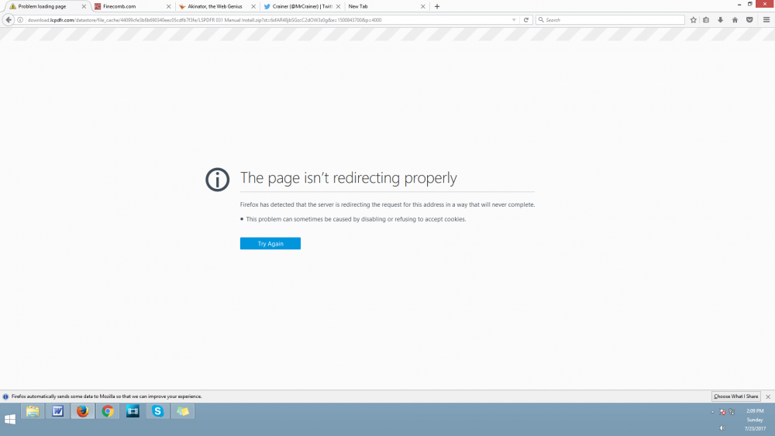Open the filmstrip app in taskbar
The image size is (775, 436).
pos(133,411)
